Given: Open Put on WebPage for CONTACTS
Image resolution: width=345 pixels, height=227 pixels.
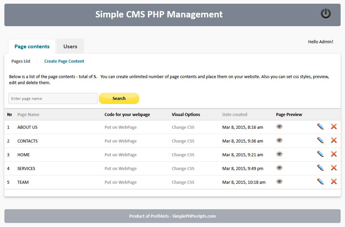Looking at the screenshot, I should (x=121, y=141).
